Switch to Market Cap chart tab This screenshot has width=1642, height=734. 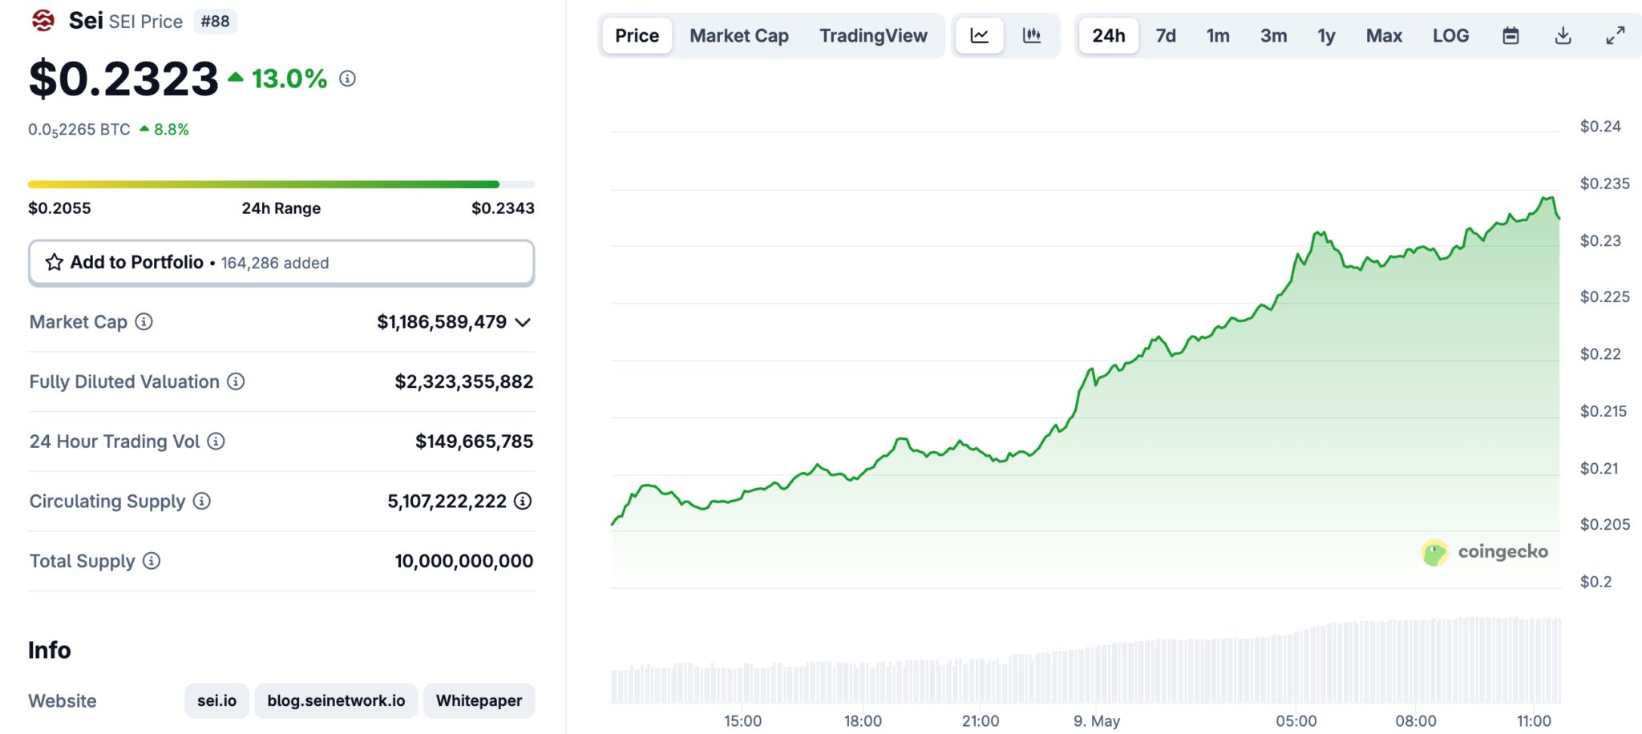[738, 36]
